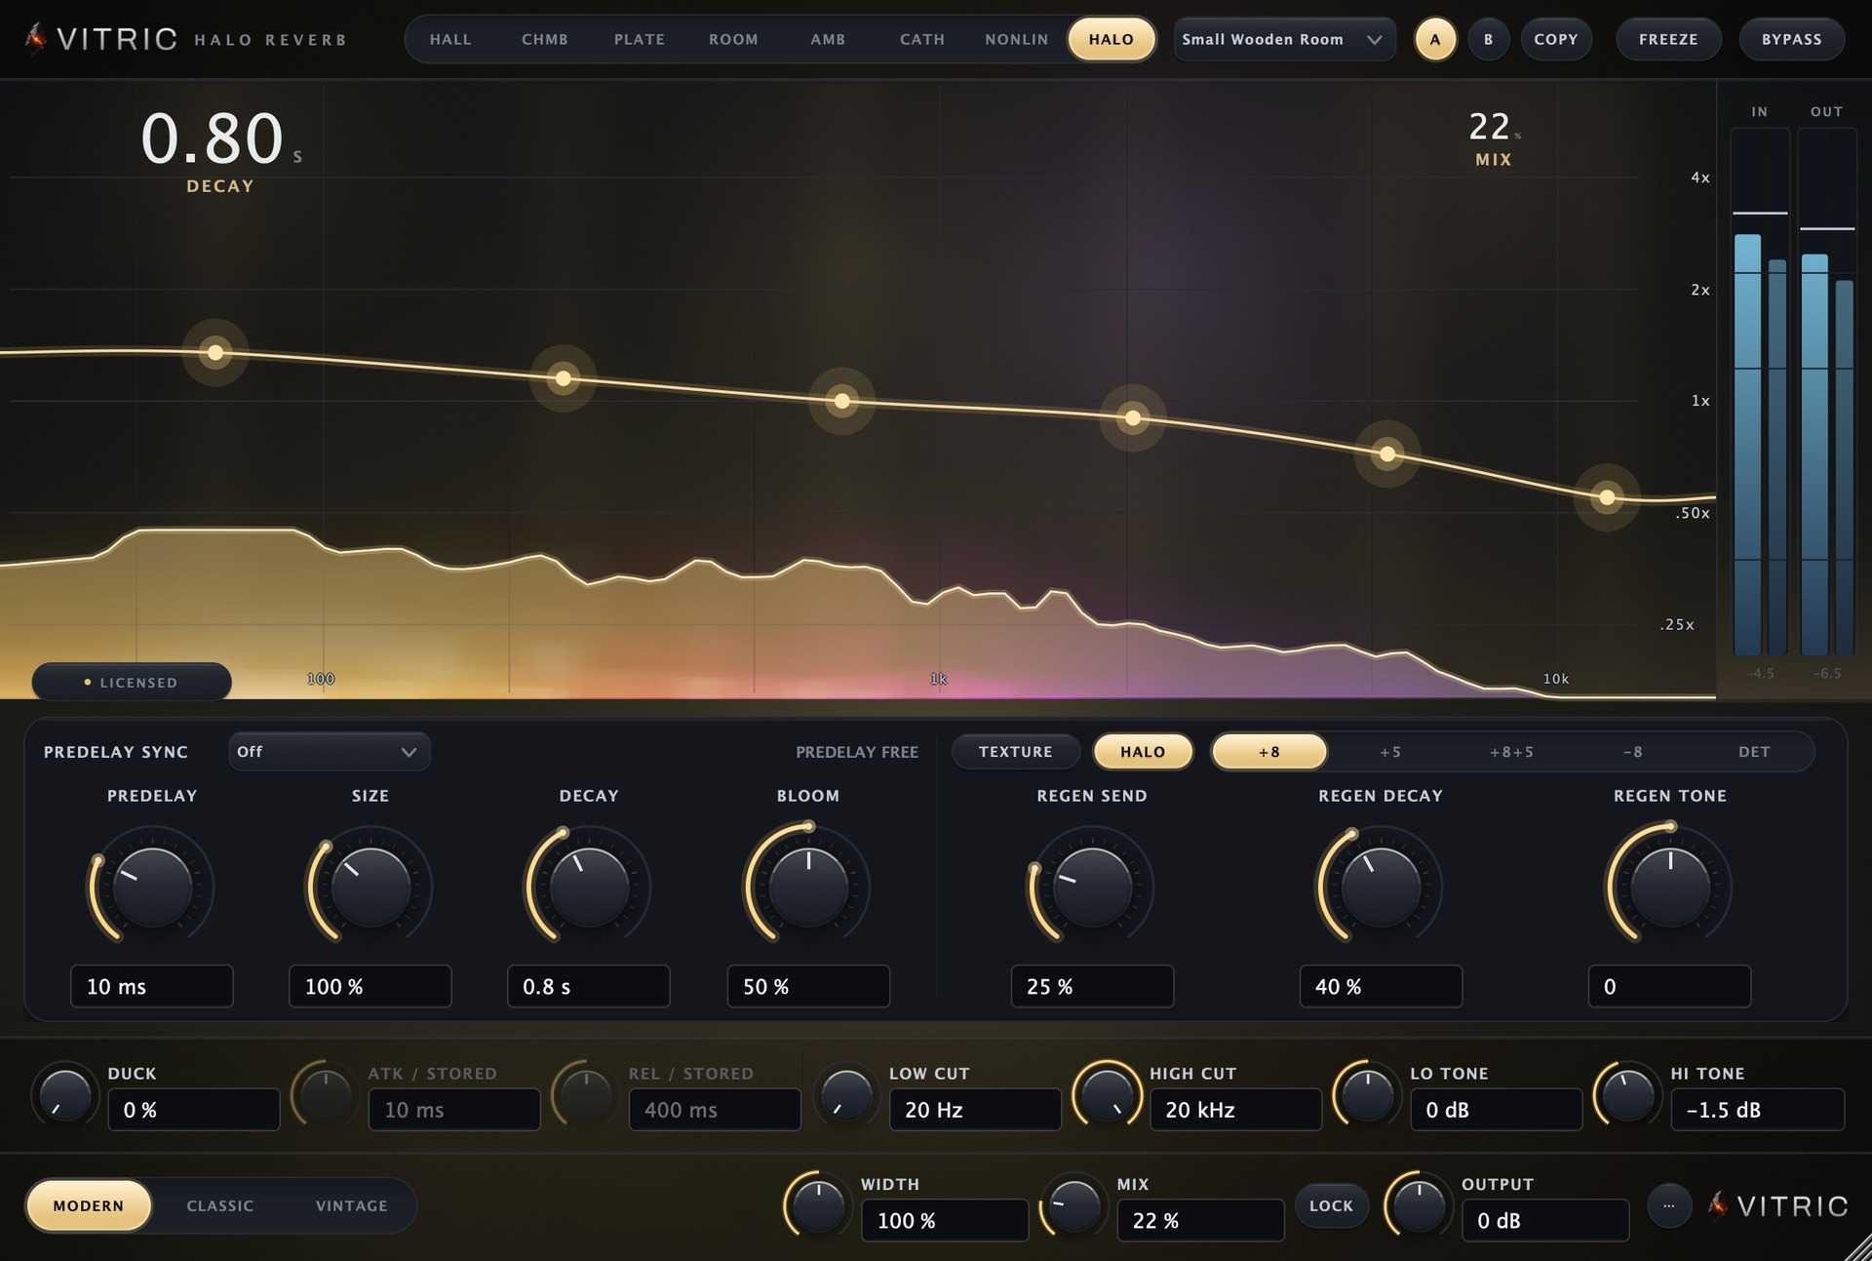Select the CHMB reverb algorithm tab
Viewport: 1872px width, 1261px height.
(x=545, y=40)
